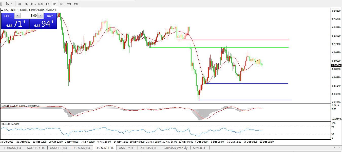Viewport: 342px width, 152px height.
Task: Collapse the one-click trading panel triangle
Action: pos(3,10)
